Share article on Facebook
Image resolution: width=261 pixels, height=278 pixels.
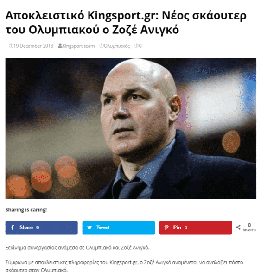(42, 227)
